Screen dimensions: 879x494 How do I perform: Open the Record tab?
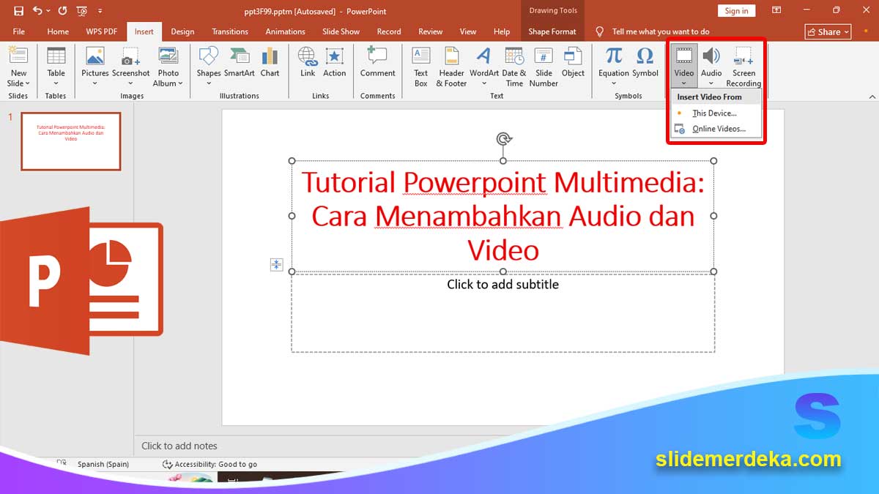coord(389,31)
